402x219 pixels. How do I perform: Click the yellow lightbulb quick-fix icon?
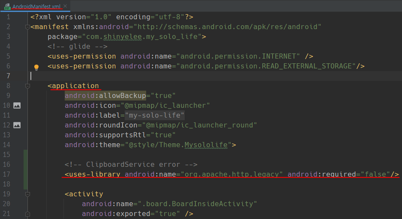coord(36,67)
